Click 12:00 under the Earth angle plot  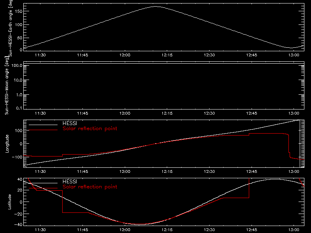pyautogui.click(x=125, y=55)
